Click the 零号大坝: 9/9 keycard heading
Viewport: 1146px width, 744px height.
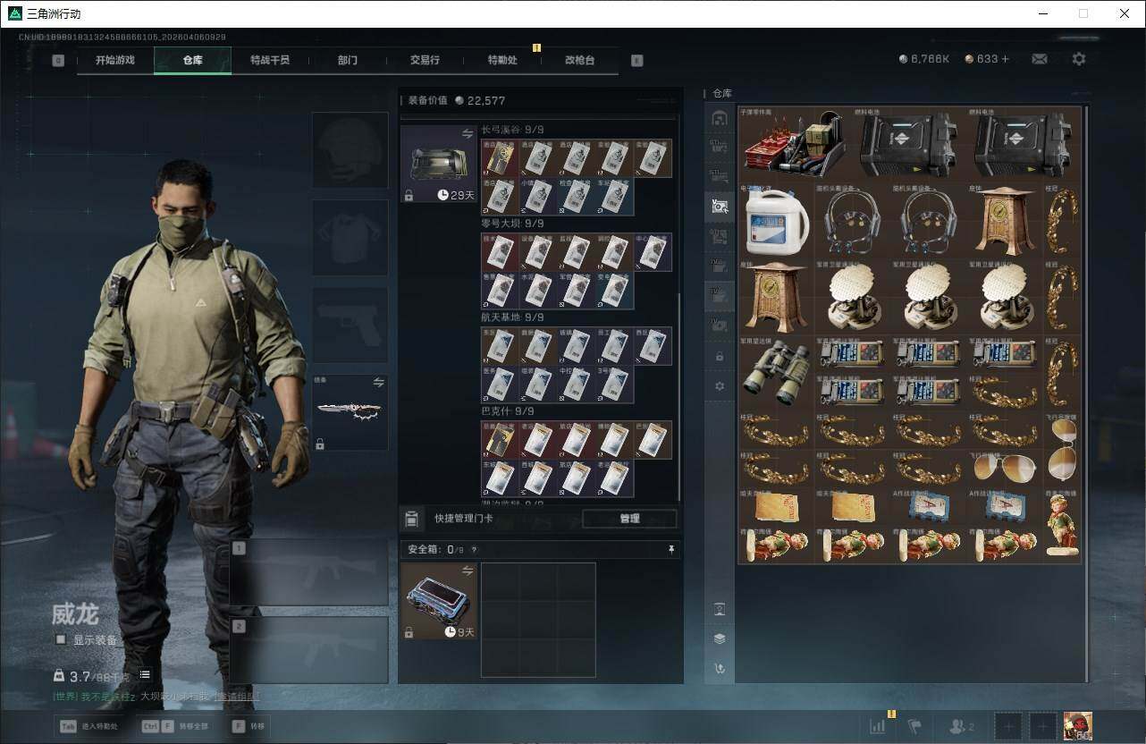point(512,224)
